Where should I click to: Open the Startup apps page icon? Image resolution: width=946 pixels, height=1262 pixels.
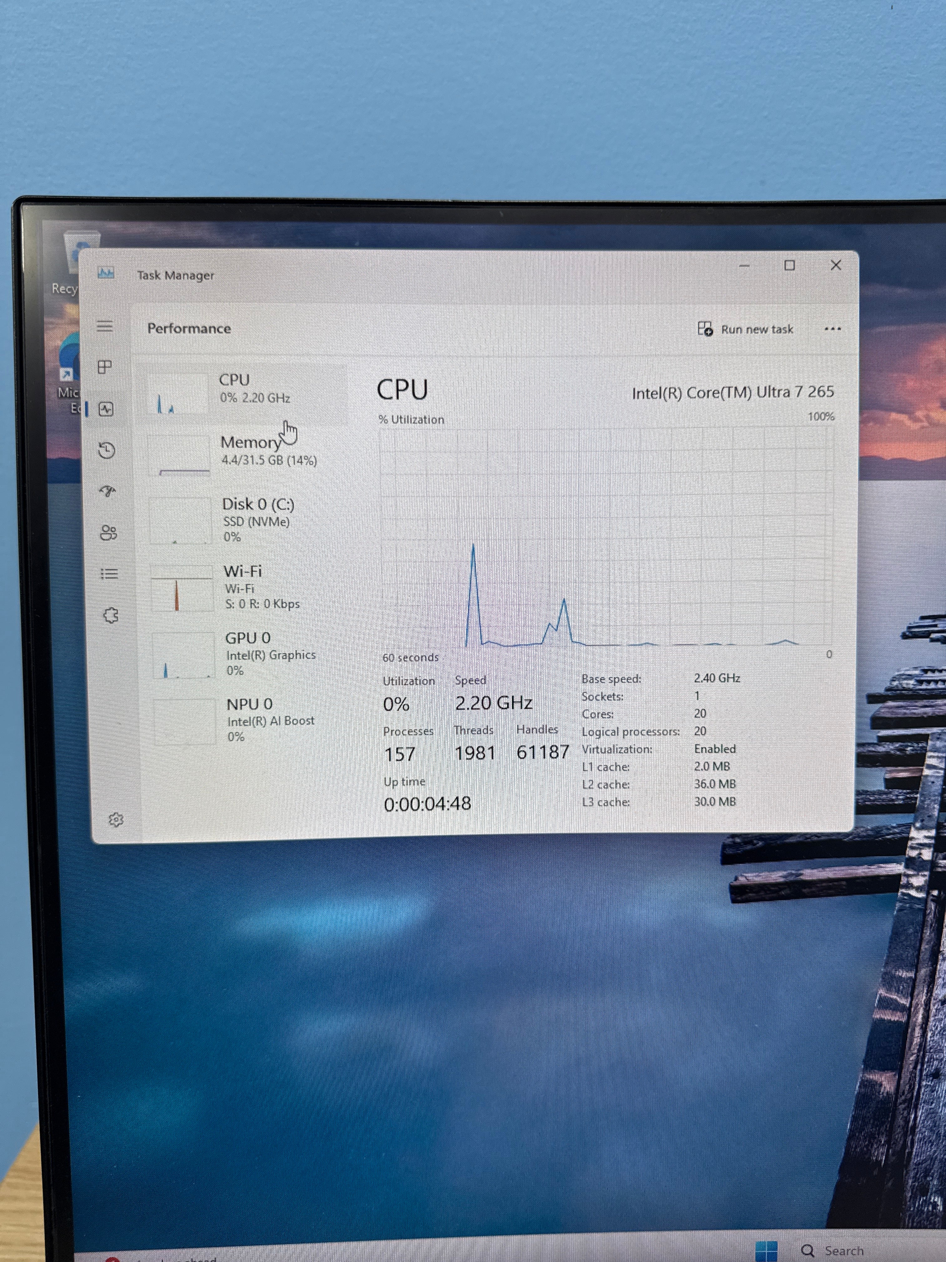[x=108, y=491]
